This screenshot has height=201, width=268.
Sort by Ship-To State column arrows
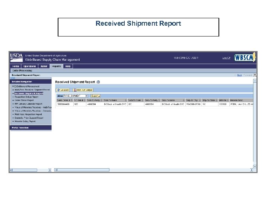tap(217, 100)
